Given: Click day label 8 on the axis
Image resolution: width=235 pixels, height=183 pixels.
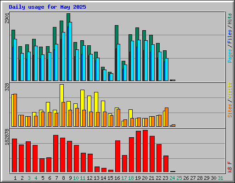Looking at the screenshot, I should (63, 178).
